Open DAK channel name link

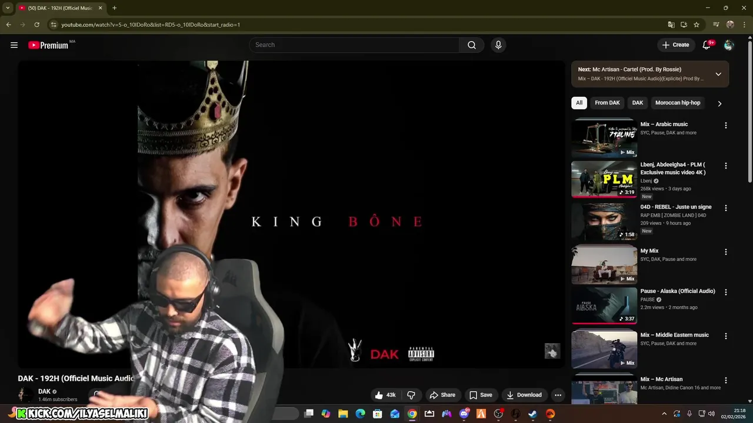click(x=44, y=391)
